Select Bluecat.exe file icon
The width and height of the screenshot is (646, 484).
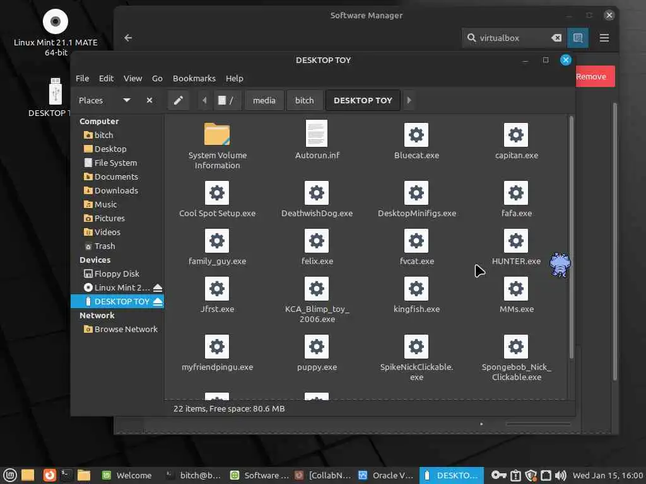(416, 135)
